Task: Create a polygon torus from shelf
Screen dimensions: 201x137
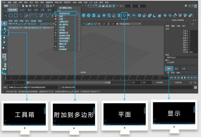Action: click(x=109, y=15)
